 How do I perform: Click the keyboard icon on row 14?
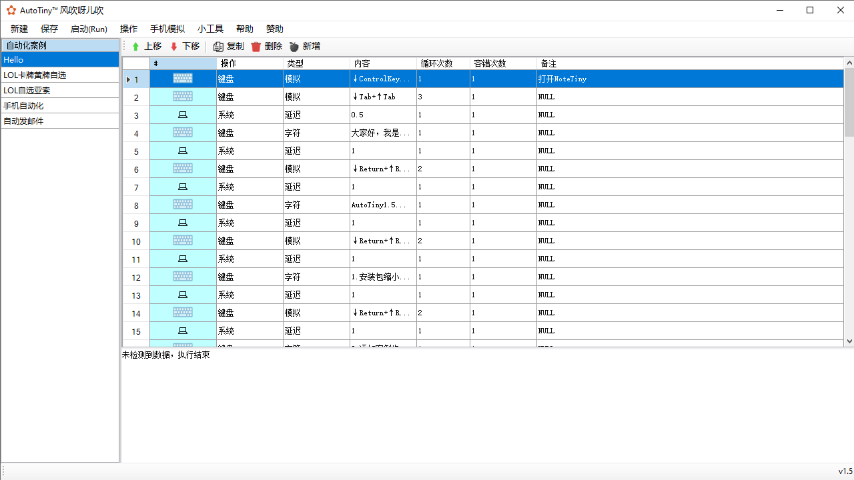182,312
